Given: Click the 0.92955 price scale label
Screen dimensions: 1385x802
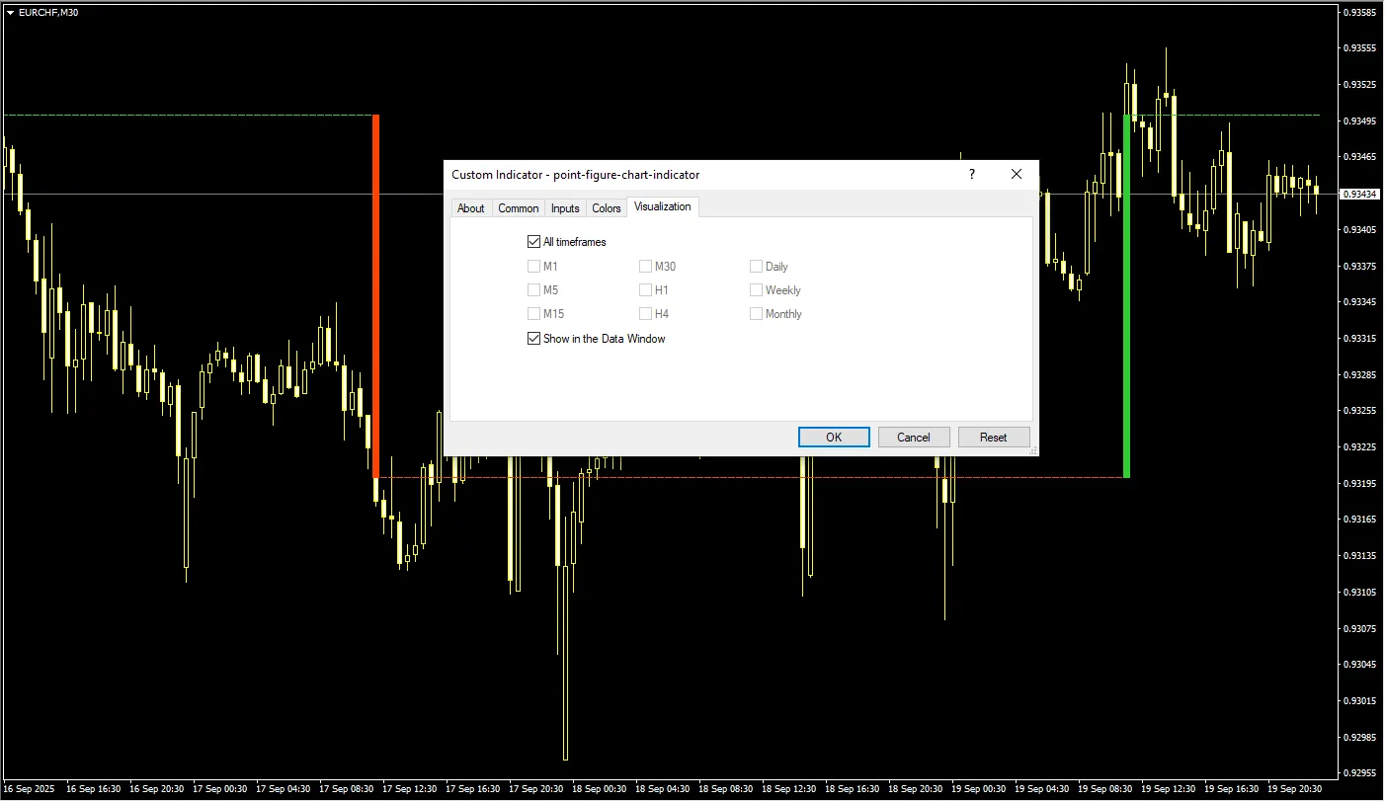Looking at the screenshot, I should 1362,772.
